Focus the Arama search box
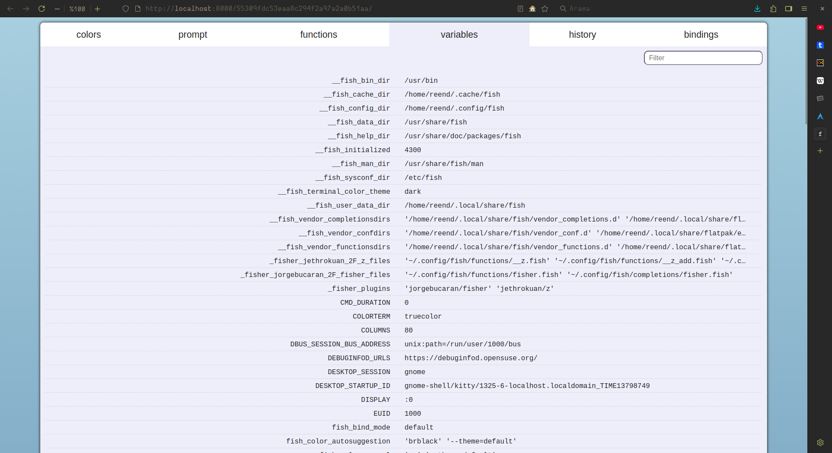This screenshot has width=832, height=453. tap(579, 9)
